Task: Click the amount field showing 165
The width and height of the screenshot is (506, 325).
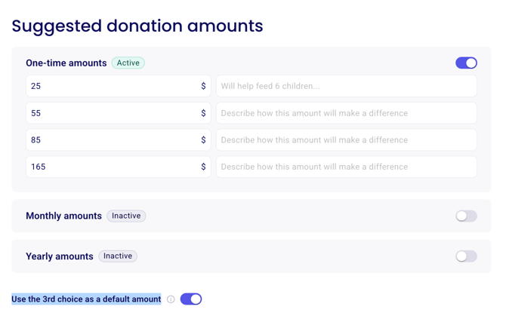Action: coord(113,167)
